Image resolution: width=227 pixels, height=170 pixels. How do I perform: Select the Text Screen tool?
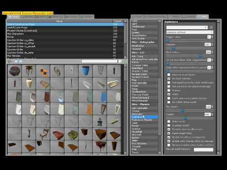pos(144,39)
